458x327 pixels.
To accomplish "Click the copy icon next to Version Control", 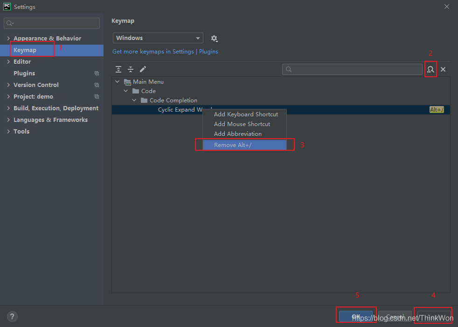I will [97, 85].
